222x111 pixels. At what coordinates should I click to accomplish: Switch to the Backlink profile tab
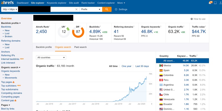tap(44, 47)
